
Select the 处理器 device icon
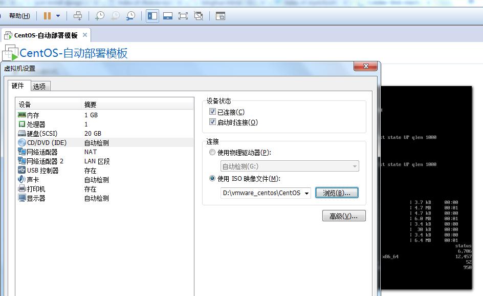point(22,124)
